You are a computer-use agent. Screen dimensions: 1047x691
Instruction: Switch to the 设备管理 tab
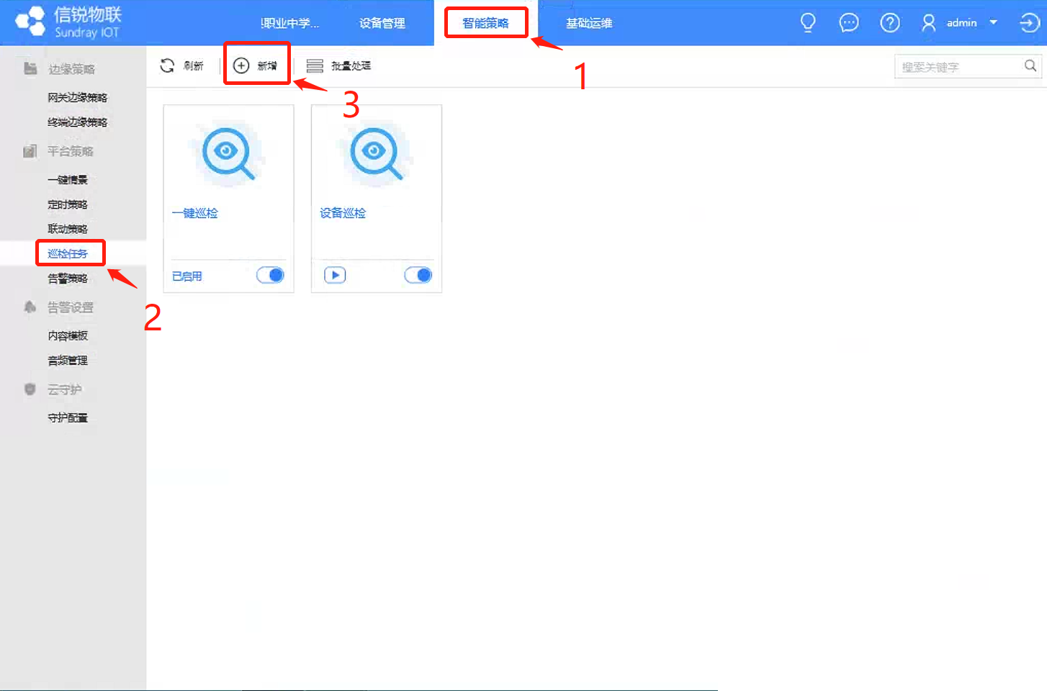pyautogui.click(x=382, y=23)
